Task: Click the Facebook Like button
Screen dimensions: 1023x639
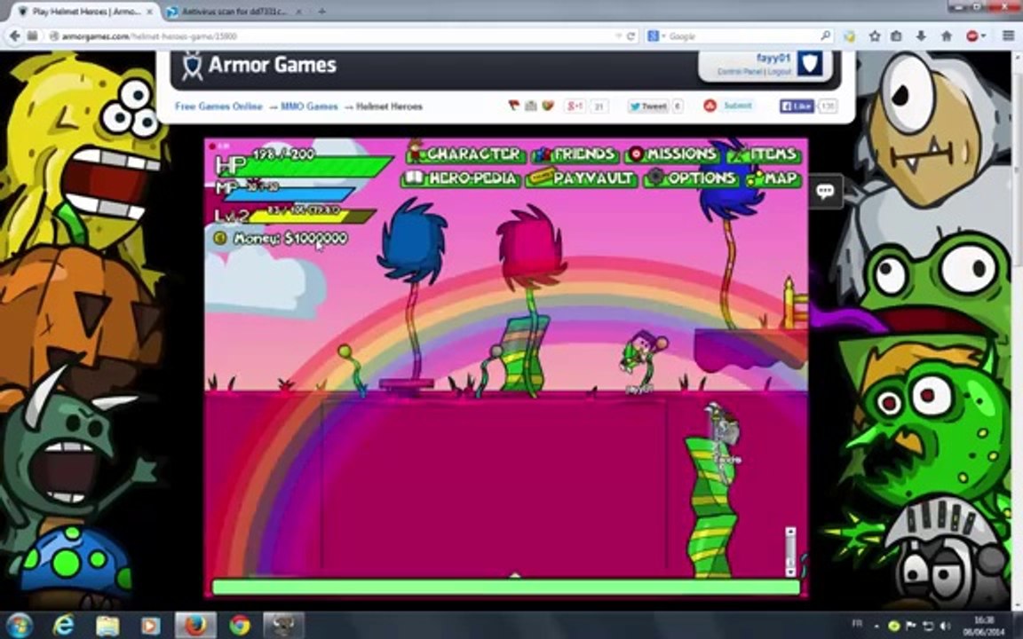Action: 797,106
